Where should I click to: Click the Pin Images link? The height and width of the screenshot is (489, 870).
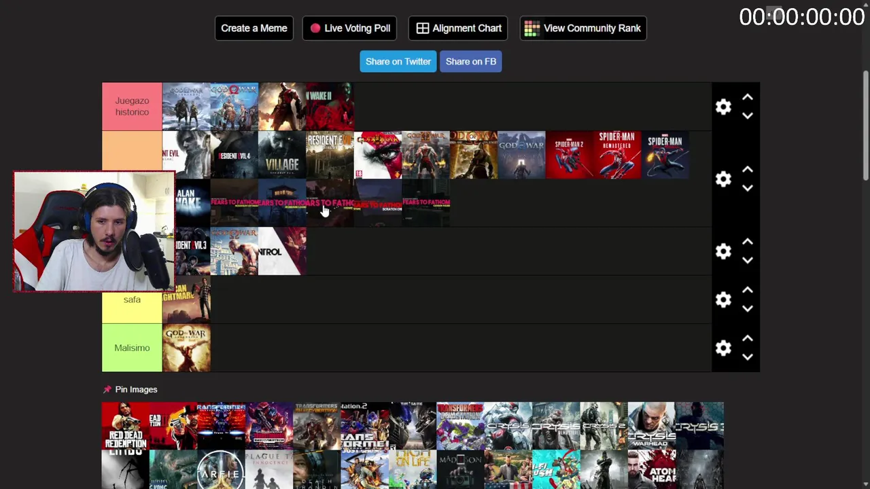click(136, 389)
